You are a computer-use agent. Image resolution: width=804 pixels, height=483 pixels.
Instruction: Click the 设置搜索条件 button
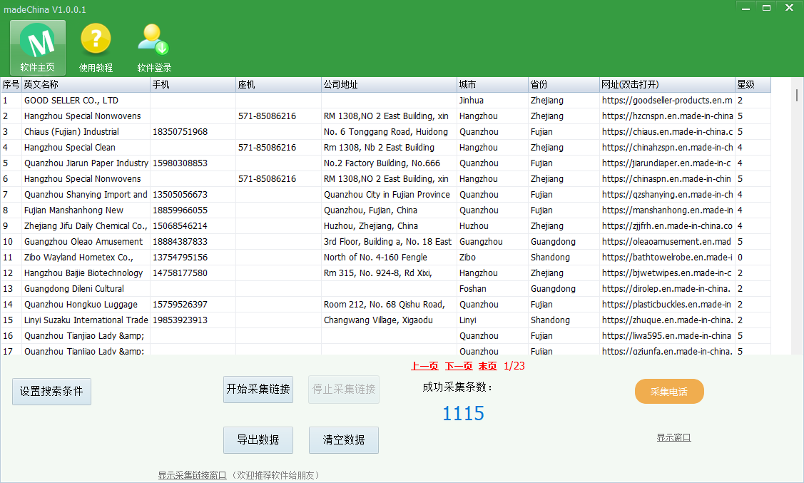(x=52, y=392)
